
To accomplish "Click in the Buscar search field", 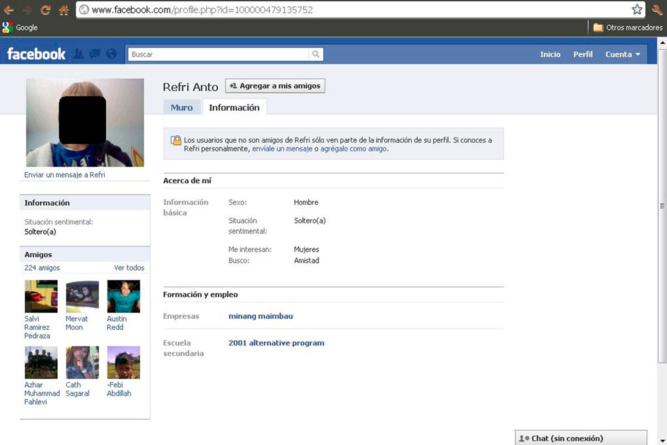I will click(218, 54).
